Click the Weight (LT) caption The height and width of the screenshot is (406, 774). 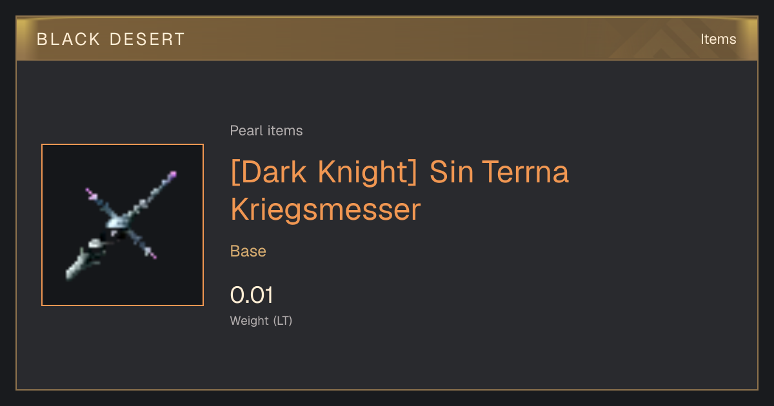(x=261, y=320)
